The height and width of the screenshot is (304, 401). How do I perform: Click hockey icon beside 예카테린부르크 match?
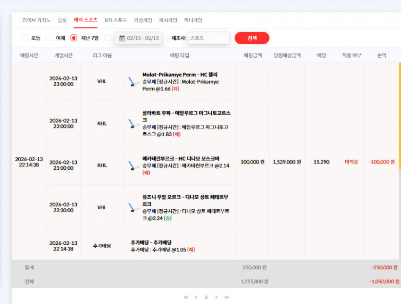tap(134, 165)
